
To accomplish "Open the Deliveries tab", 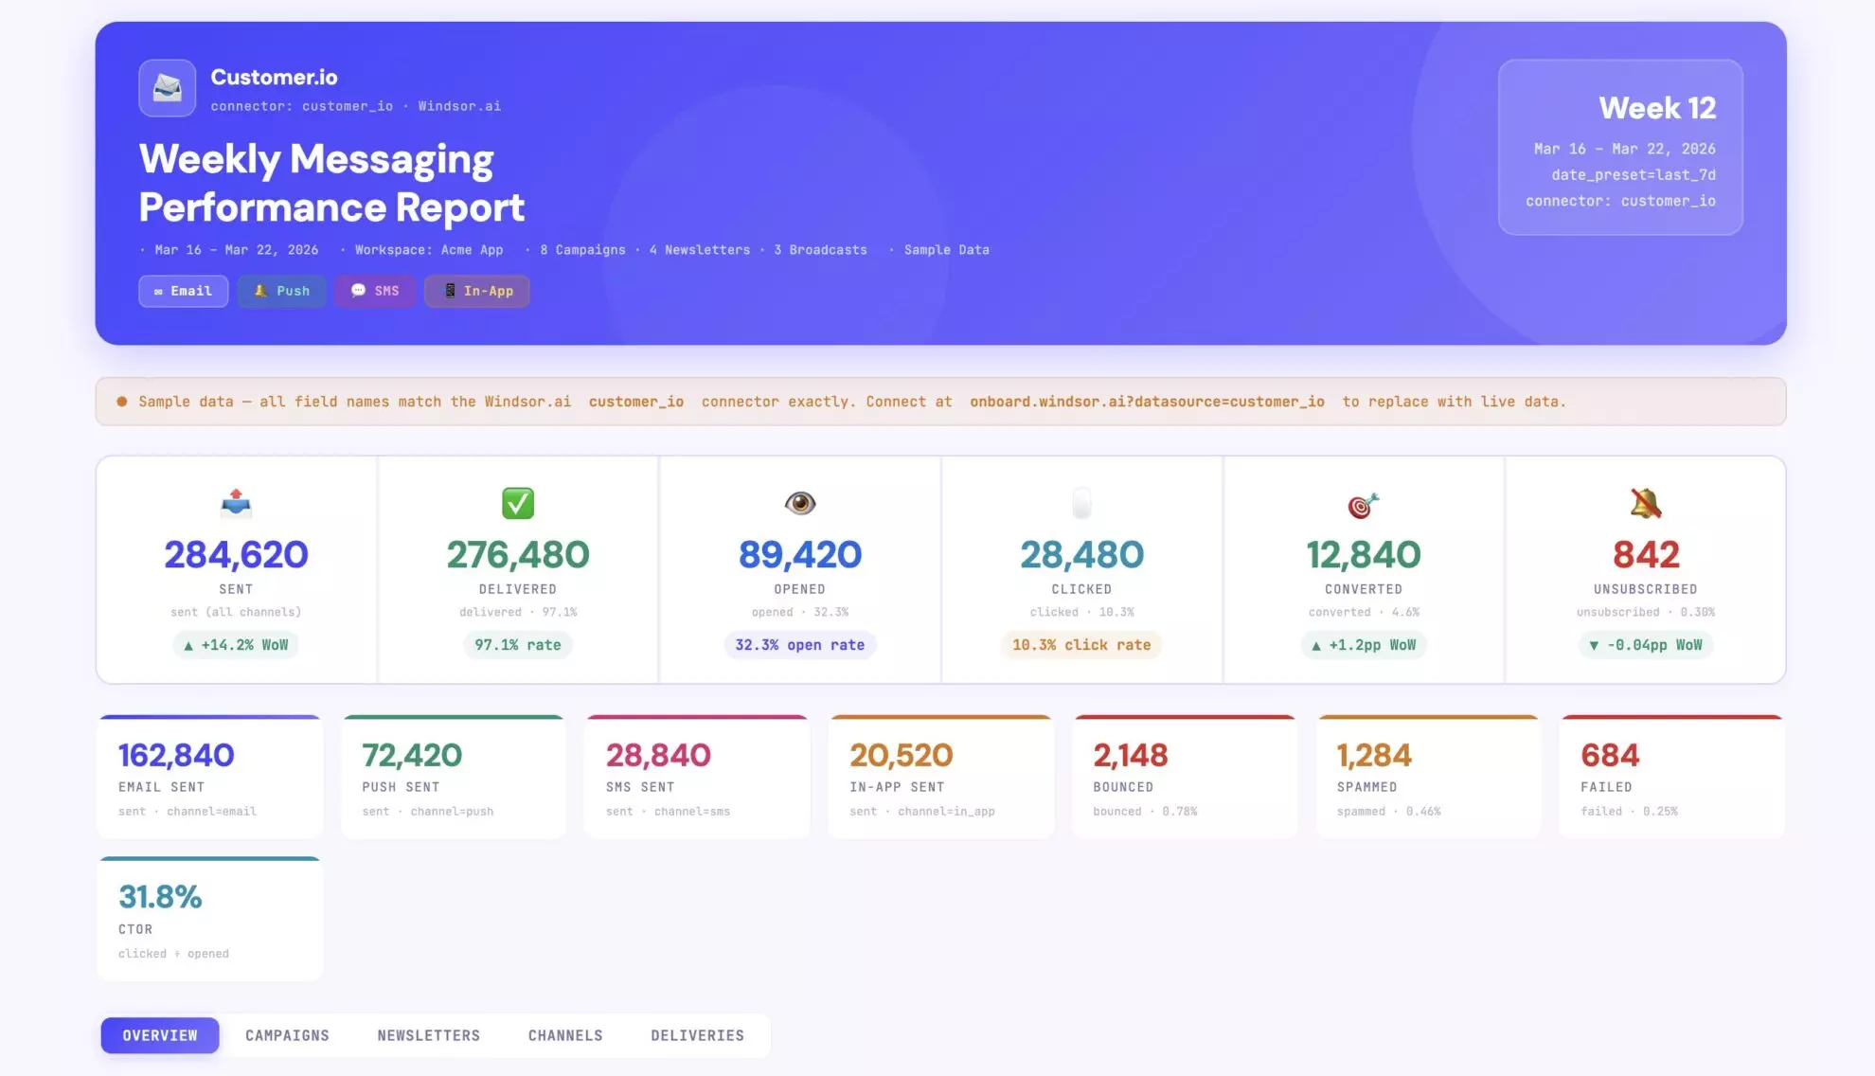I will (x=697, y=1035).
